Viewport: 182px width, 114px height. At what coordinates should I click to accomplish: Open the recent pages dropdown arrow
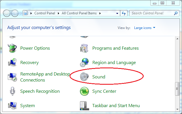(x=20, y=13)
